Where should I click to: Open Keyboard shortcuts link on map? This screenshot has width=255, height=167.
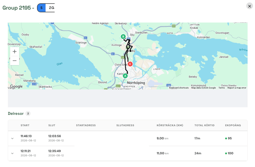coord(179,88)
